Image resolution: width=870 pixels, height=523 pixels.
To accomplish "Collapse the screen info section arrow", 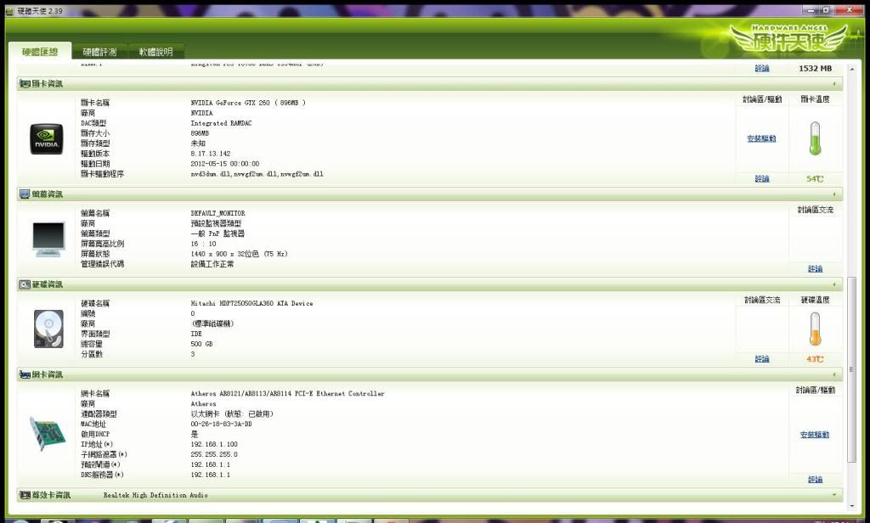I will (x=835, y=194).
